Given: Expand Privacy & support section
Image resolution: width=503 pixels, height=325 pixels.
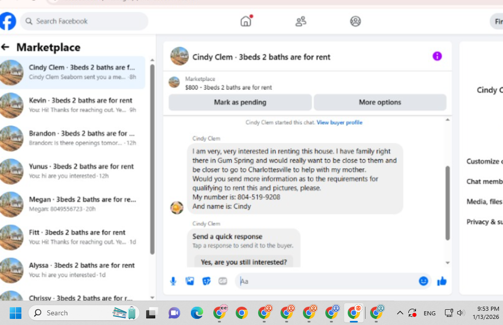Looking at the screenshot, I should [484, 222].
